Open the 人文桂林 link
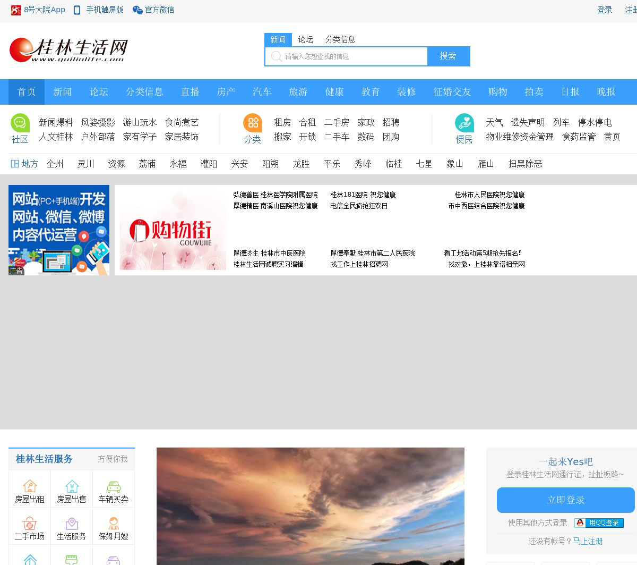This screenshot has height=565, width=637. (x=56, y=137)
